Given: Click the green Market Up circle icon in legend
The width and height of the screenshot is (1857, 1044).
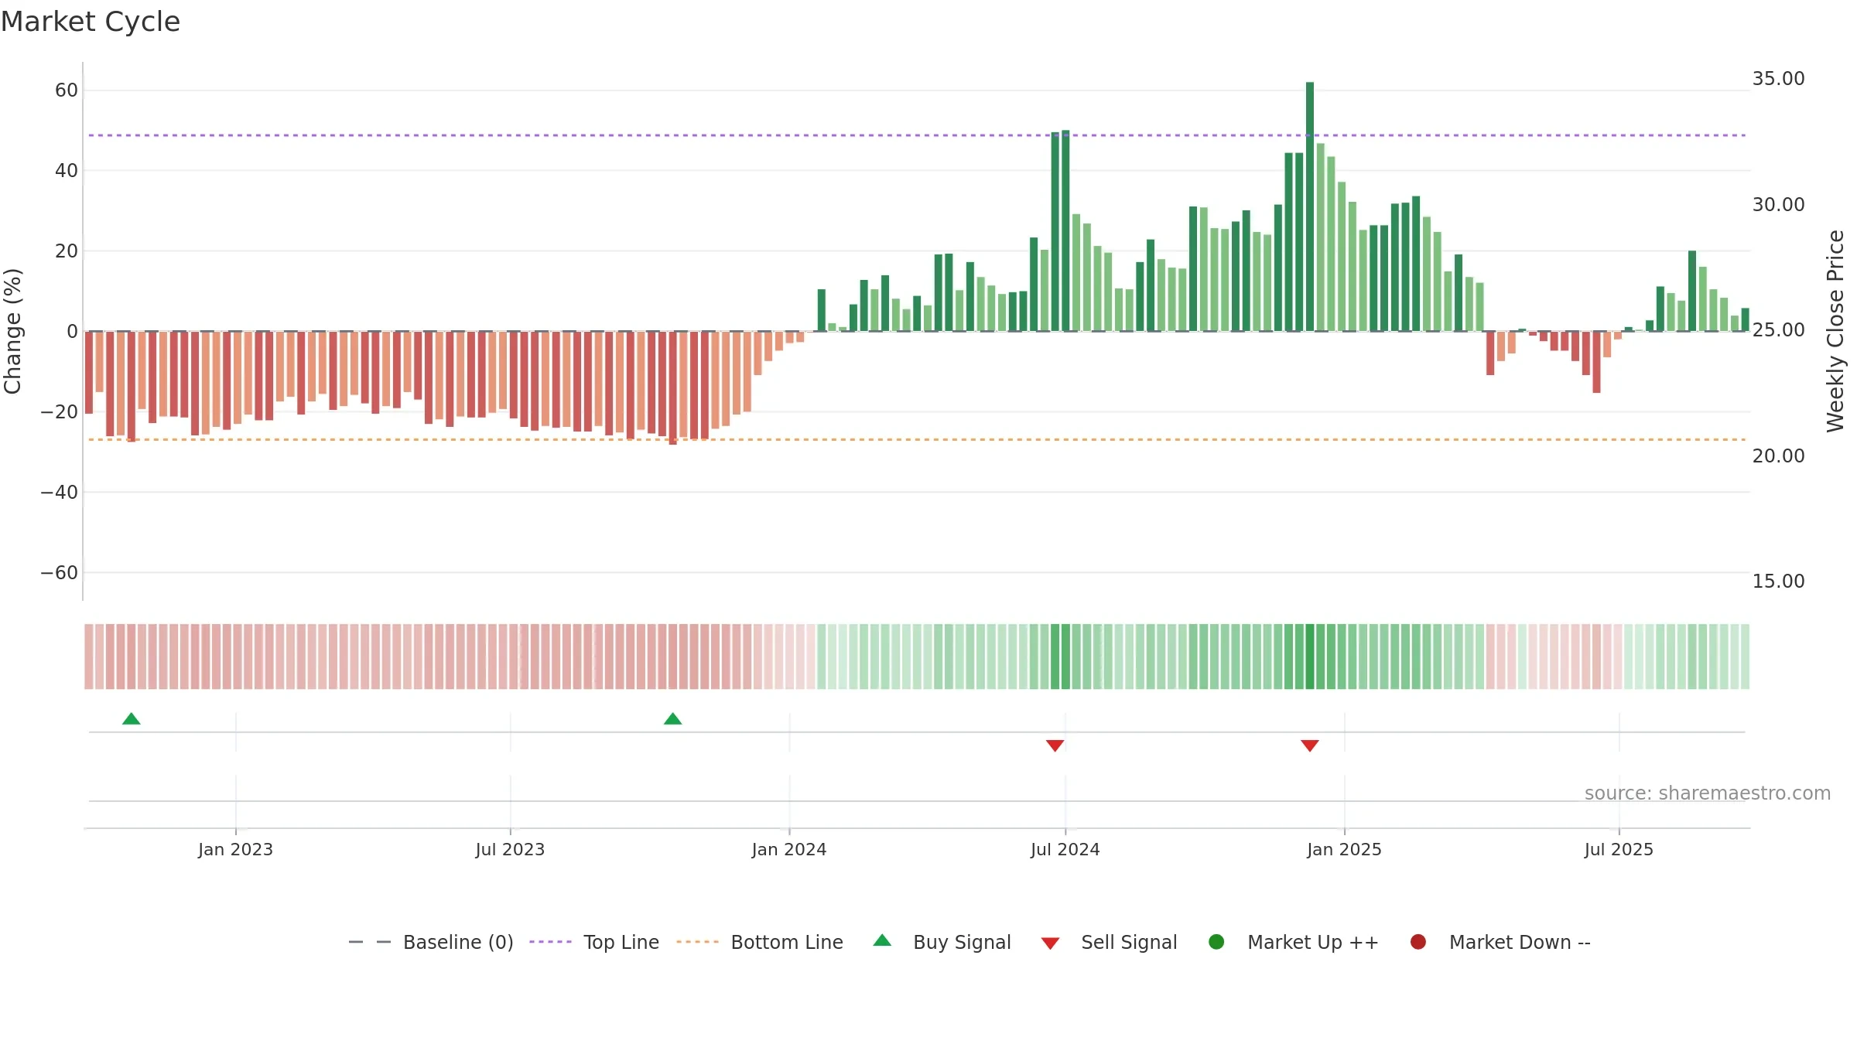Looking at the screenshot, I should tap(1216, 942).
